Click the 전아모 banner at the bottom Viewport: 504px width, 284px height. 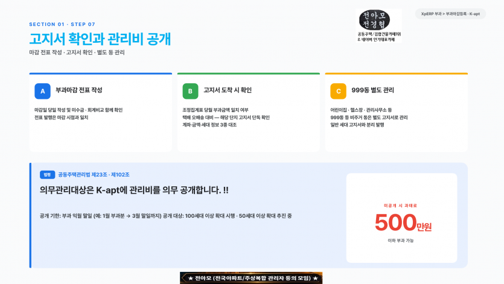251,278
